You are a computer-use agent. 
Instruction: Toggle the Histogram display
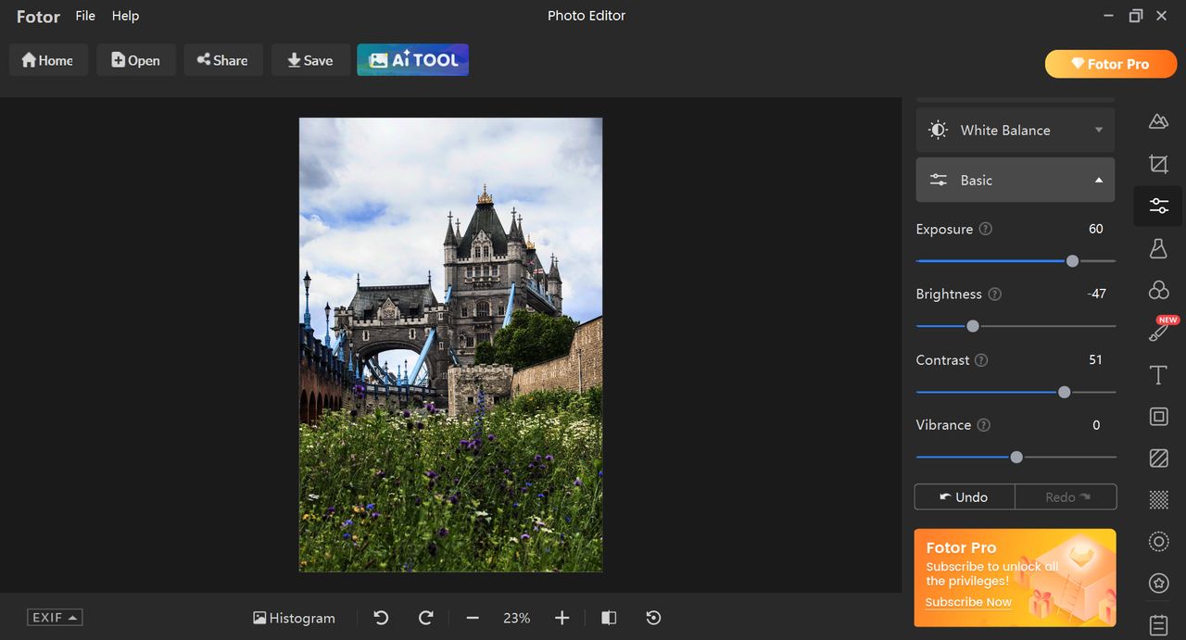tap(294, 618)
